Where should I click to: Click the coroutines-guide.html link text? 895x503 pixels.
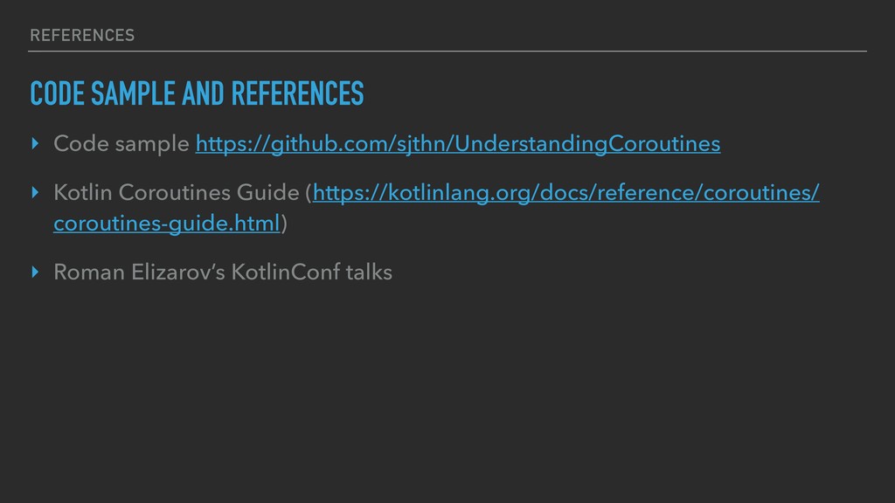(167, 224)
